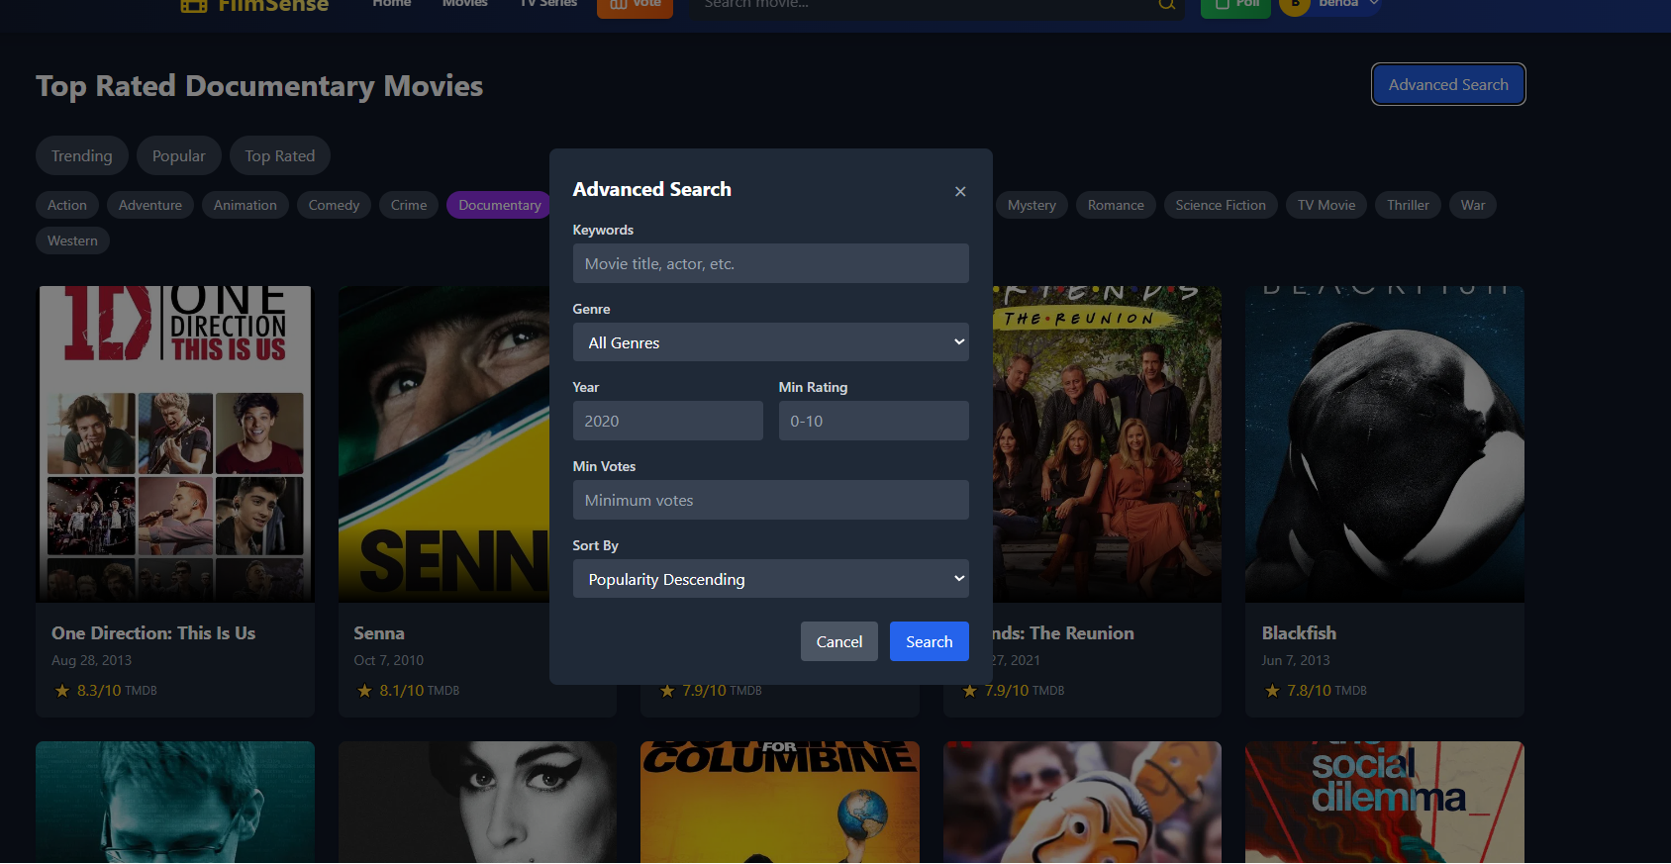Click The Reunion movie title
The height and width of the screenshot is (864, 1671).
click(1063, 633)
